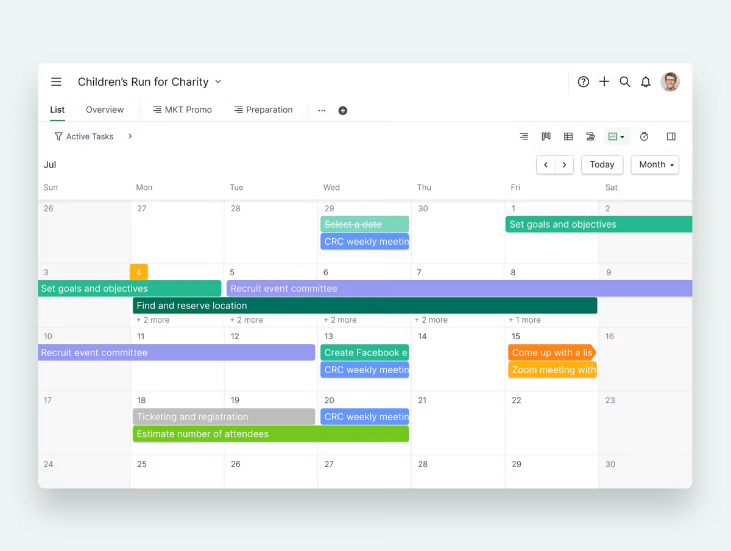Open the time tracking stopwatch icon
731x551 pixels.
[644, 136]
